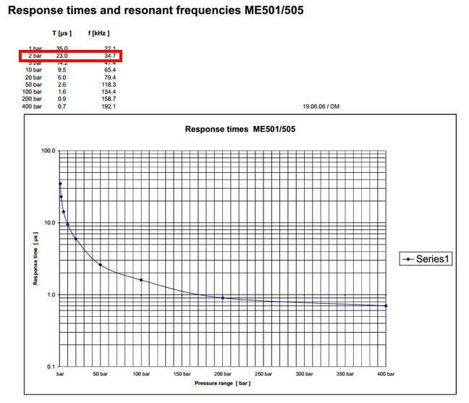Click the data point at 100 bar
This screenshot has width=469, height=403.
point(140,279)
